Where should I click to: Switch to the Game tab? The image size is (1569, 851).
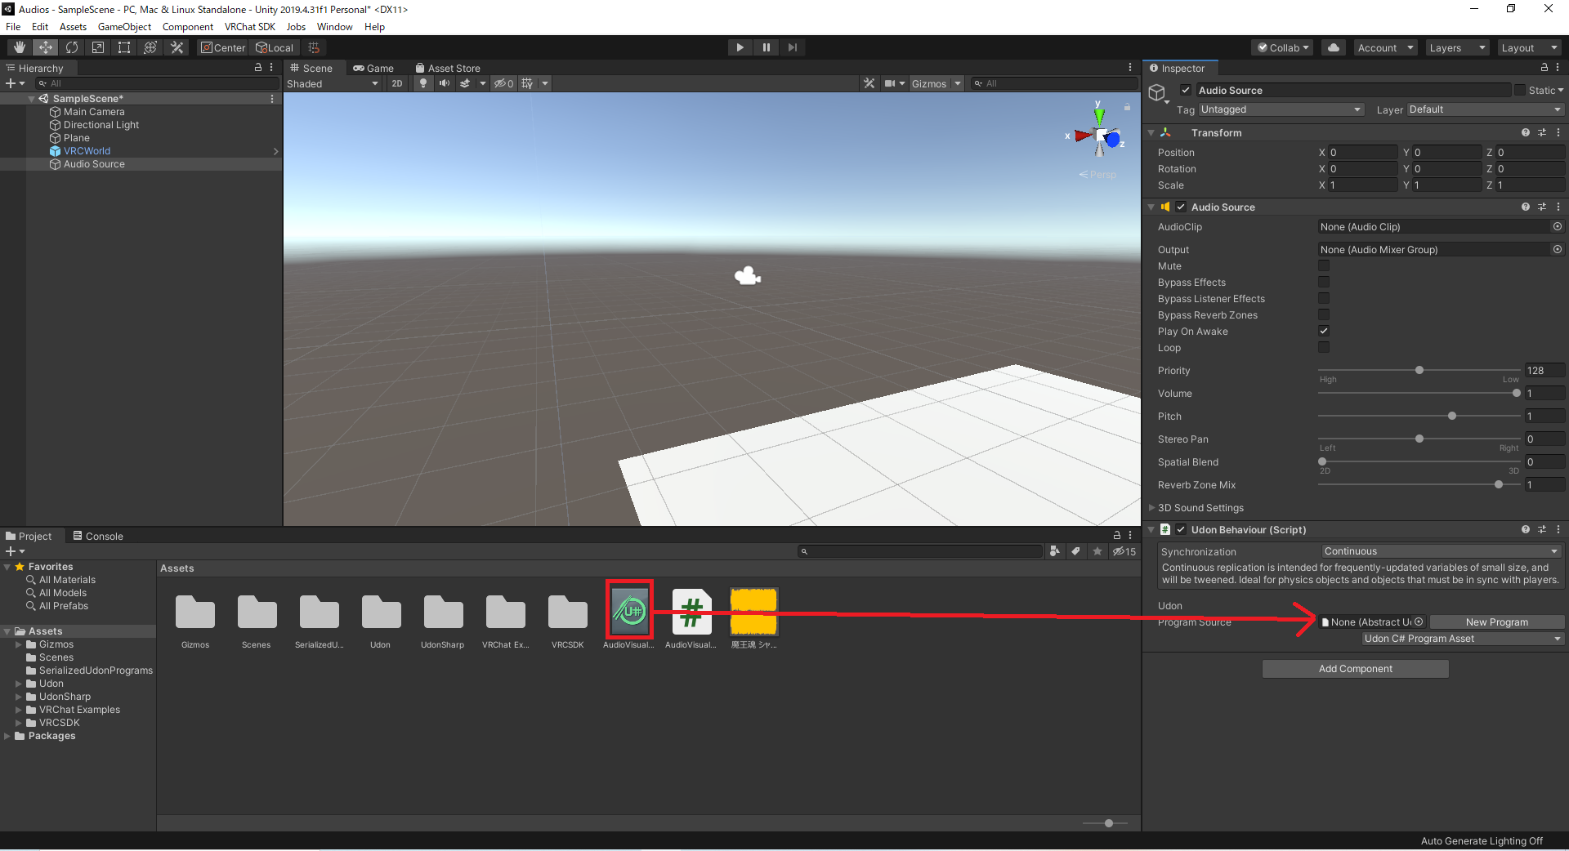coord(373,69)
